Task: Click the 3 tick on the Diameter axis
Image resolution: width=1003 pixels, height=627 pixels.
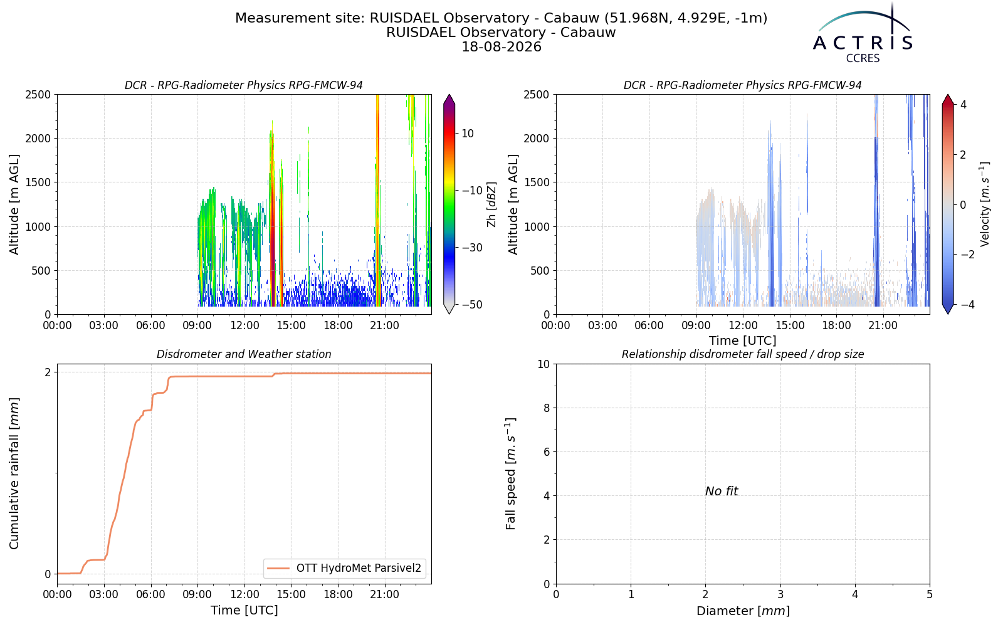Action: pos(780,594)
